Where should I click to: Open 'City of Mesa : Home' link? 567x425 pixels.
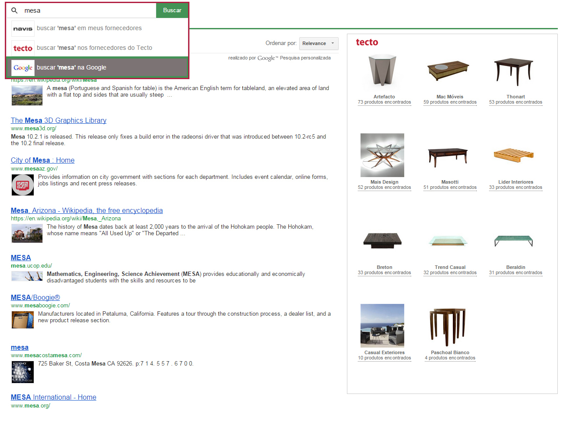pos(43,160)
